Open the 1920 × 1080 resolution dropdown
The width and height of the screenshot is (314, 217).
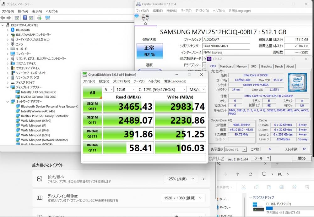[x=183, y=198]
